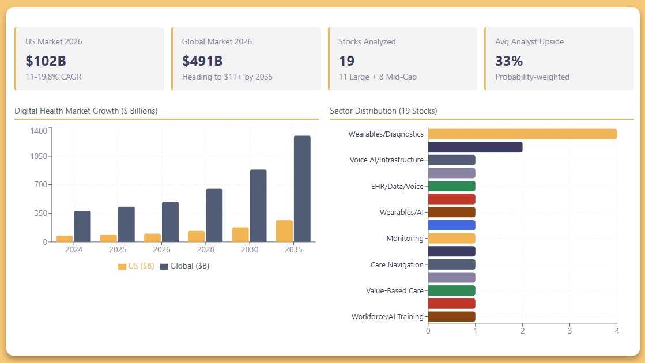645x363 pixels.
Task: Click the brown Wearables/AI bar
Action: click(452, 212)
